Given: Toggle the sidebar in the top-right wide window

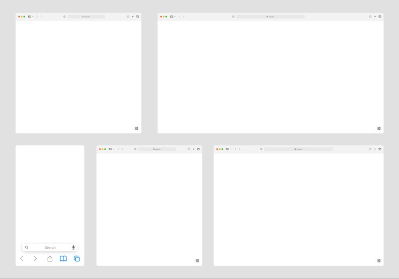Looking at the screenshot, I should click(x=171, y=17).
